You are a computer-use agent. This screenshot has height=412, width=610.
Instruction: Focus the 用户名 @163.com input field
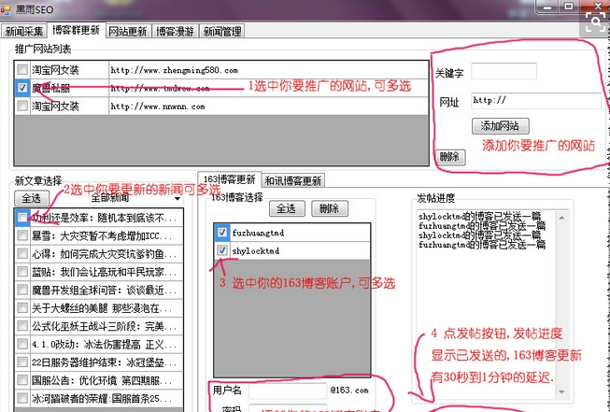click(x=288, y=391)
